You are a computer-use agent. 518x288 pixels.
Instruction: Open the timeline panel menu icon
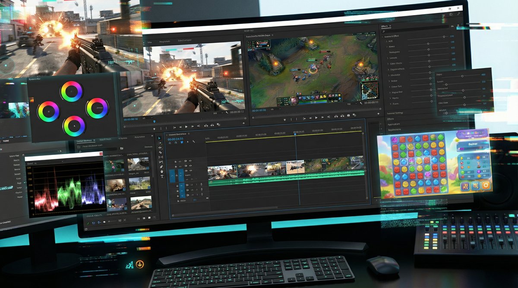coord(189,133)
